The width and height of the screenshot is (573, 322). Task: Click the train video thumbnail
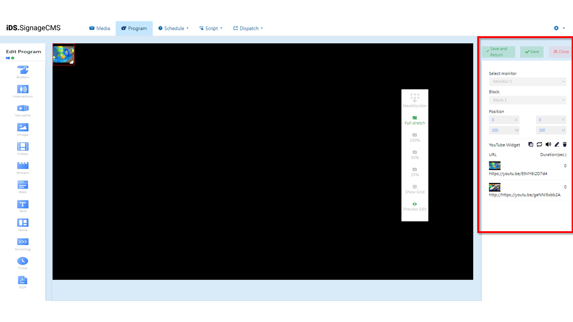[494, 187]
